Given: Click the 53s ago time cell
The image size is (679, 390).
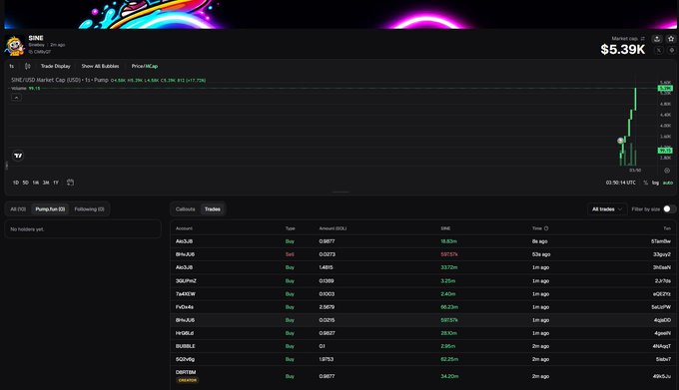Looking at the screenshot, I should click(541, 254).
